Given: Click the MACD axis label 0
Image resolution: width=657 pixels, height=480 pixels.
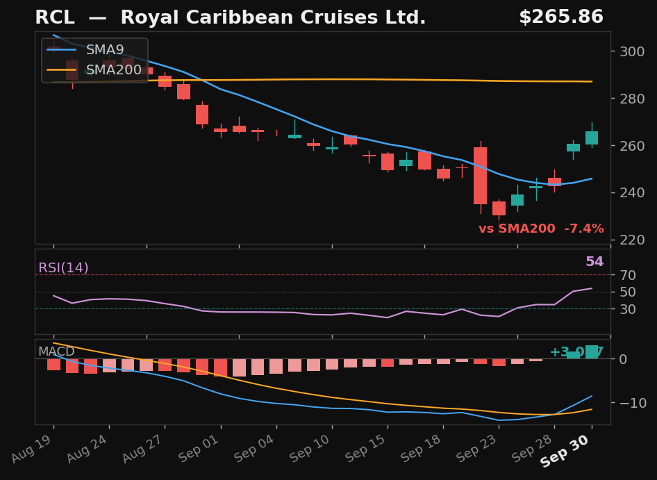Looking at the screenshot, I should tap(623, 359).
